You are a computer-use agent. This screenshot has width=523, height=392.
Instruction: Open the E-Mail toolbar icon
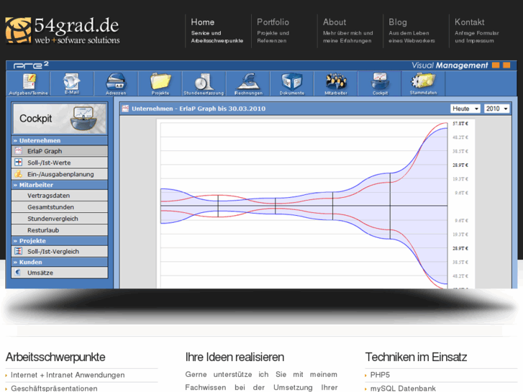[72, 83]
